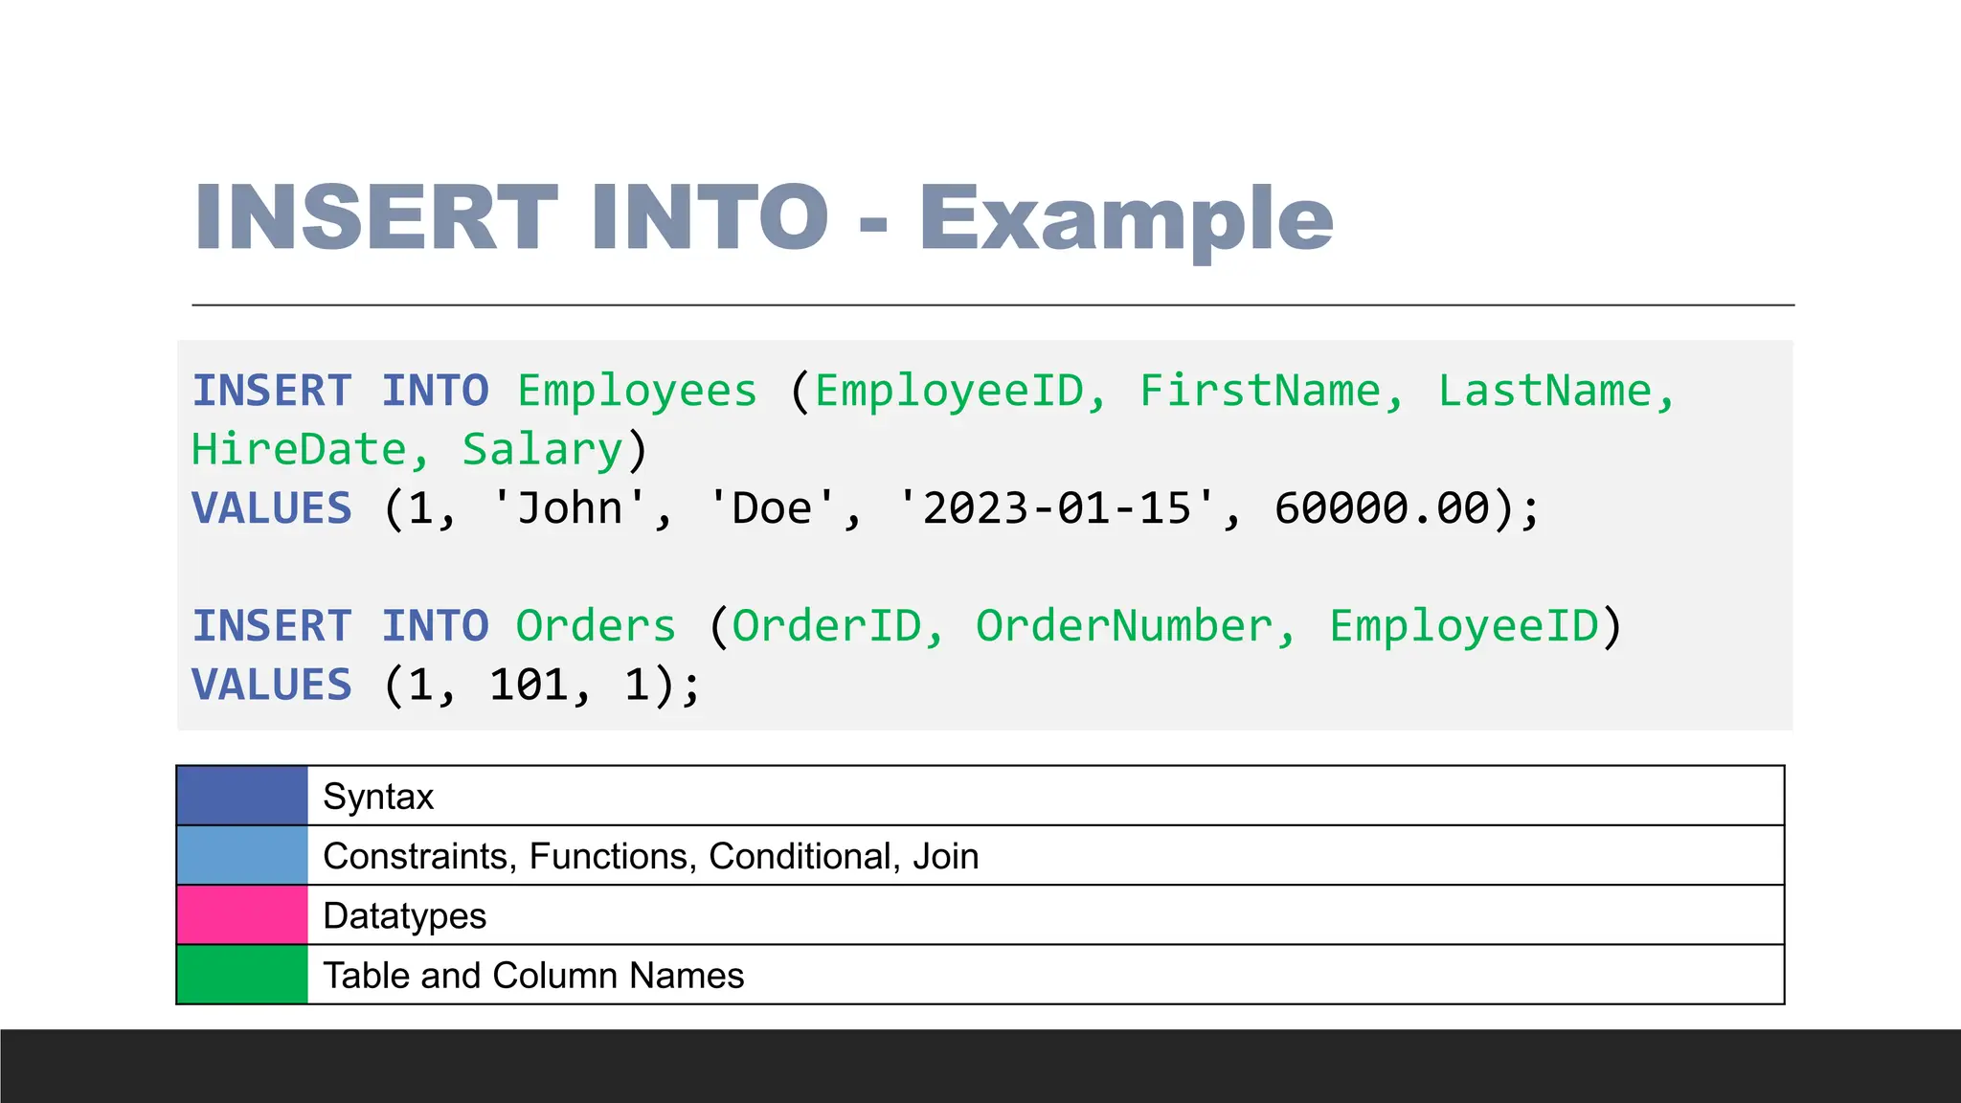
Task: Click the 'OrderNumber,' column in code
Action: [1136, 626]
